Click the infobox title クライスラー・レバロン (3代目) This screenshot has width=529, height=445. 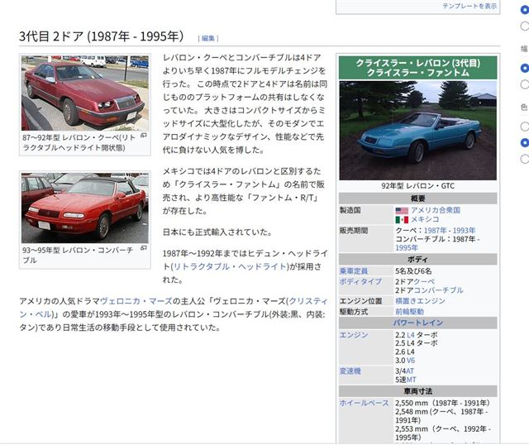pos(417,63)
